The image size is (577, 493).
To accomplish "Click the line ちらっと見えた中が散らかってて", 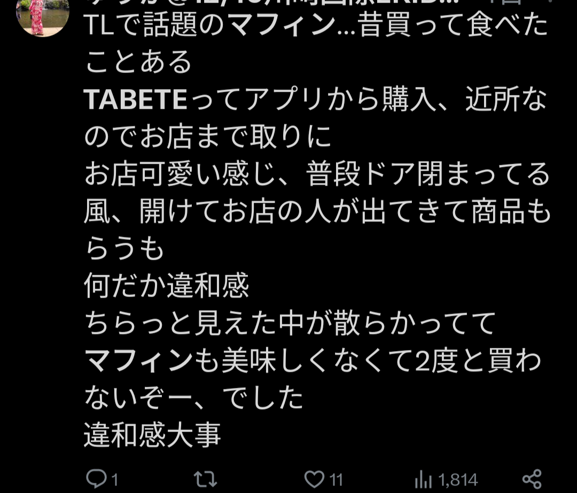I will (x=290, y=323).
